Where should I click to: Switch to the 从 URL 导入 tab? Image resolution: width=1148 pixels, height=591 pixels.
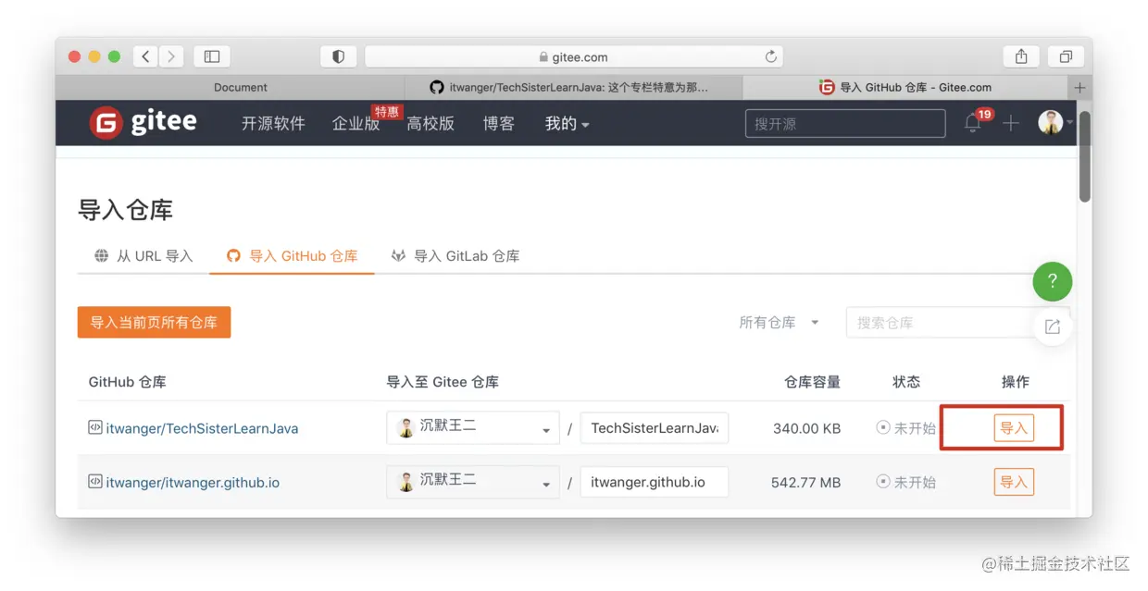click(144, 255)
